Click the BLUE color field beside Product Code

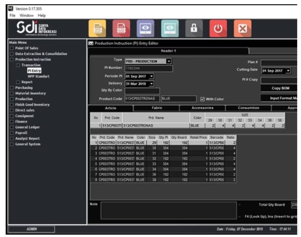[178, 99]
